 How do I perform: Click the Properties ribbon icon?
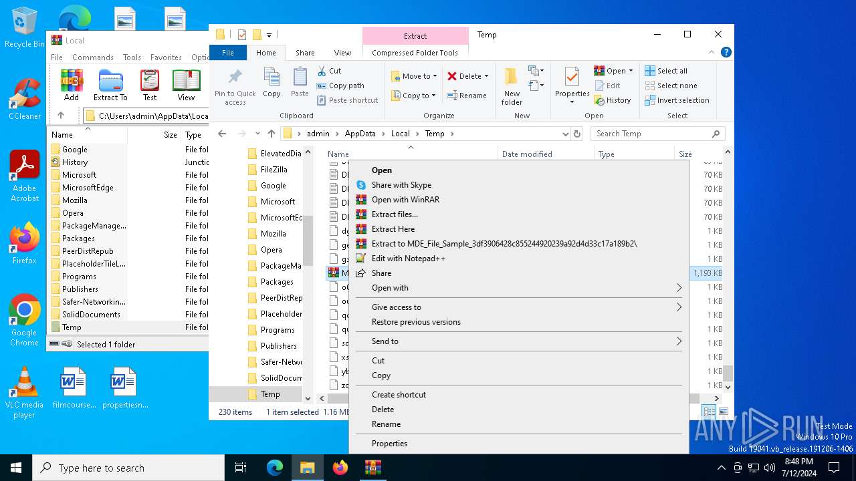[x=572, y=86]
